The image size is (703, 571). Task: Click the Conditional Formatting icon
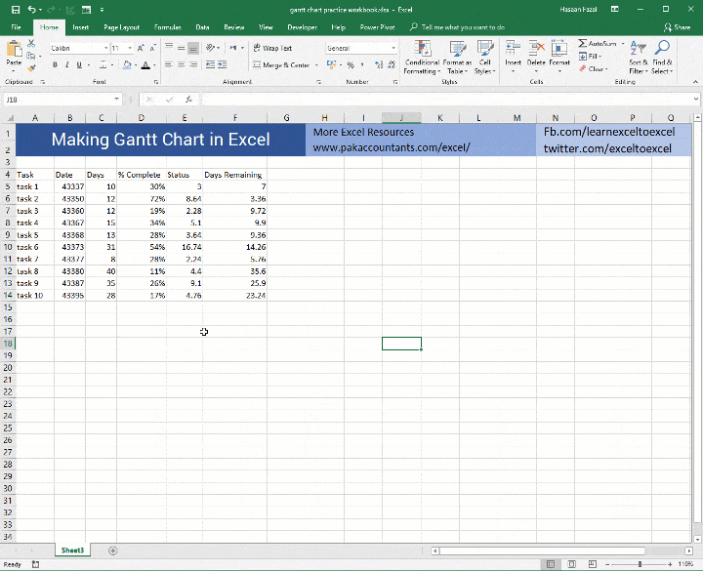point(422,49)
